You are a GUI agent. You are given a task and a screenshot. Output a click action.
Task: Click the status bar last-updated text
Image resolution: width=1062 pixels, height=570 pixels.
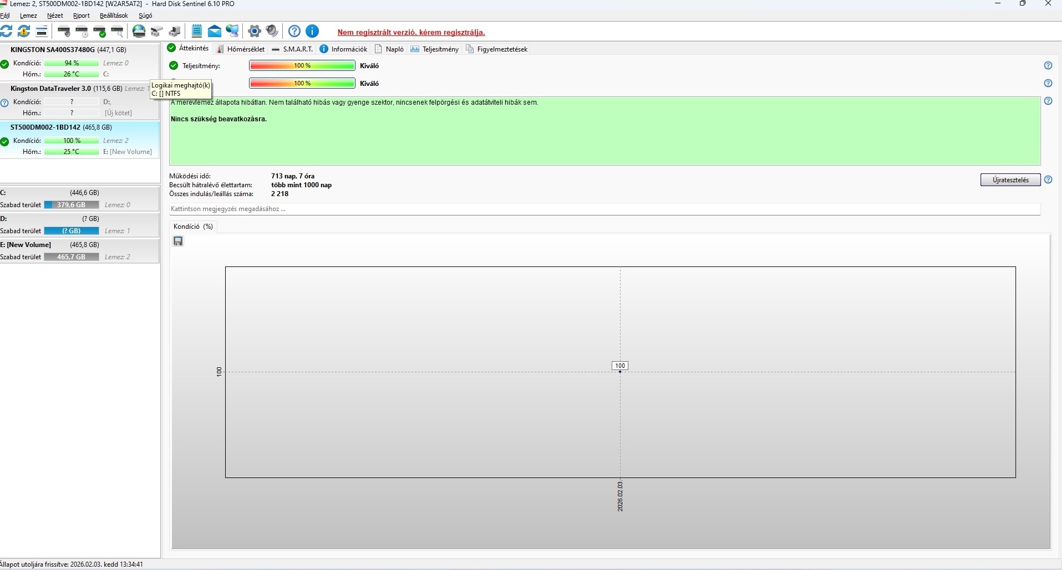click(x=72, y=564)
